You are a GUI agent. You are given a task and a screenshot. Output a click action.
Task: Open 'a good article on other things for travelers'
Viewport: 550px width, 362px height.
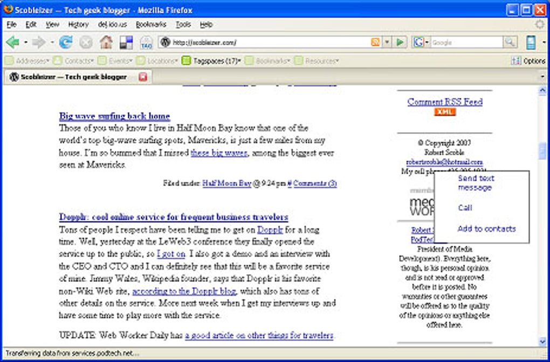tap(259, 336)
